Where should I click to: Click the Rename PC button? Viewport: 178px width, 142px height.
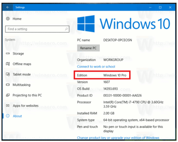88,48
